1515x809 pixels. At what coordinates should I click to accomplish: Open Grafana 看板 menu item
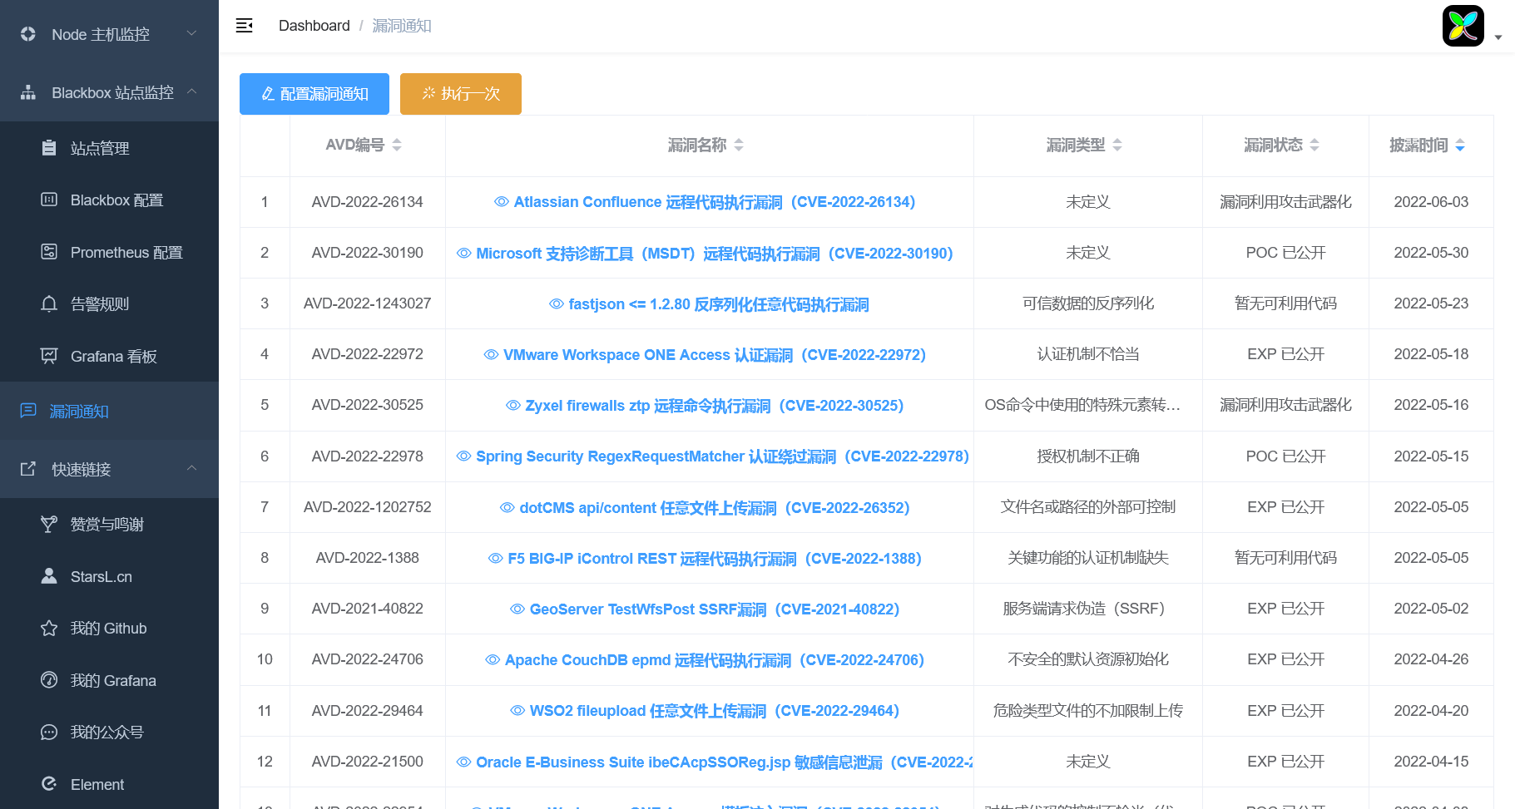click(109, 356)
